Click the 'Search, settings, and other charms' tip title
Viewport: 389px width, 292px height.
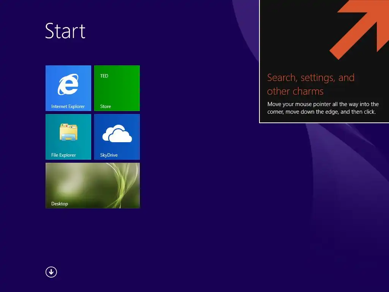pyautogui.click(x=311, y=84)
